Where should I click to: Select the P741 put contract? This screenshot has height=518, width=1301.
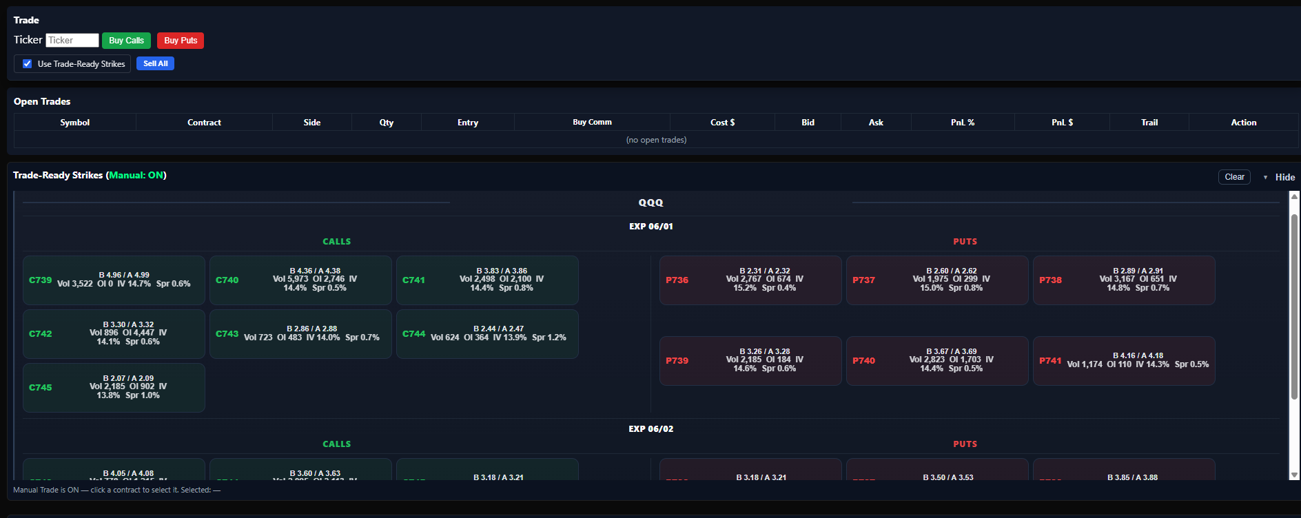point(1124,361)
